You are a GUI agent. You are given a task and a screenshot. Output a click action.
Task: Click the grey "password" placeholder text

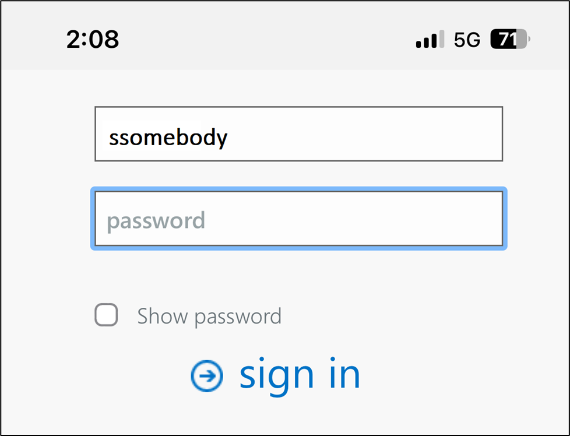coord(156,221)
